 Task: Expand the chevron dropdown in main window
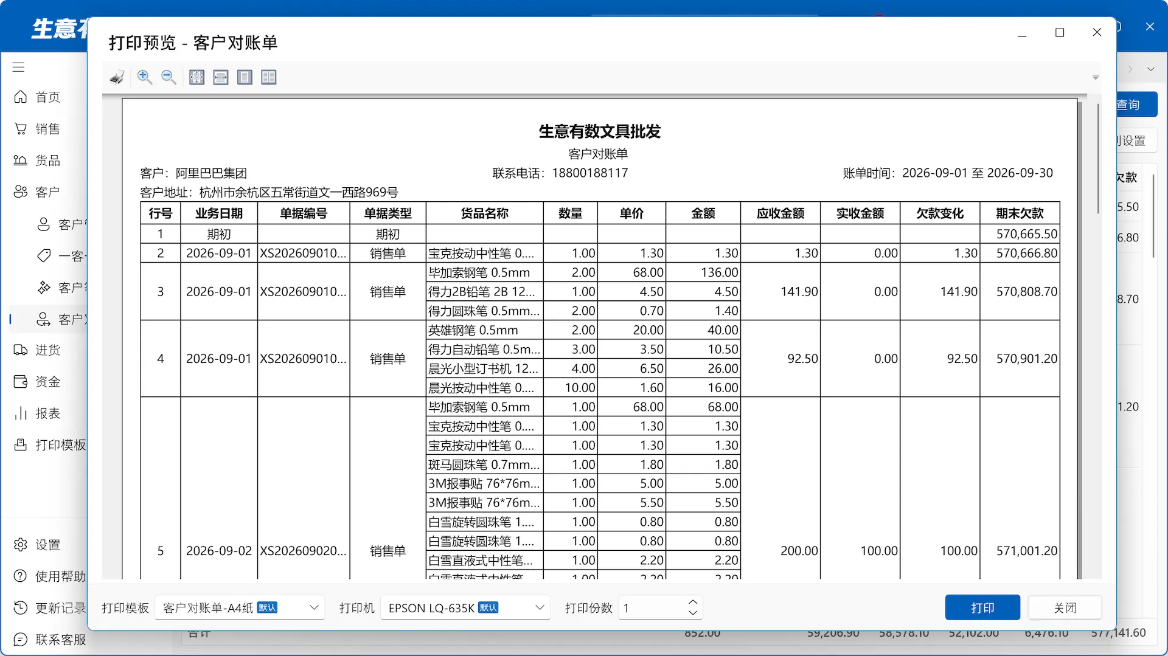click(x=1150, y=69)
